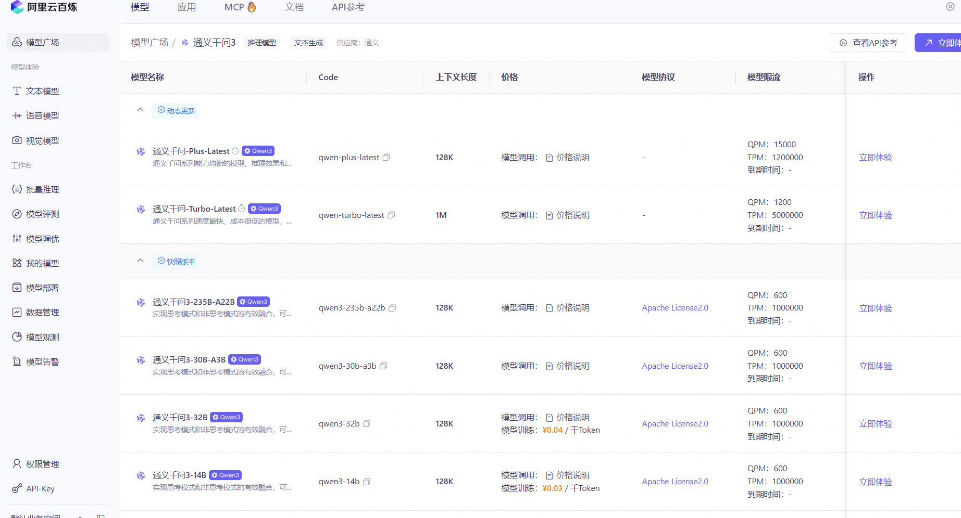Click the clock icon beside 通义千问-Turbo-Latest
The width and height of the screenshot is (961, 518).
click(242, 209)
